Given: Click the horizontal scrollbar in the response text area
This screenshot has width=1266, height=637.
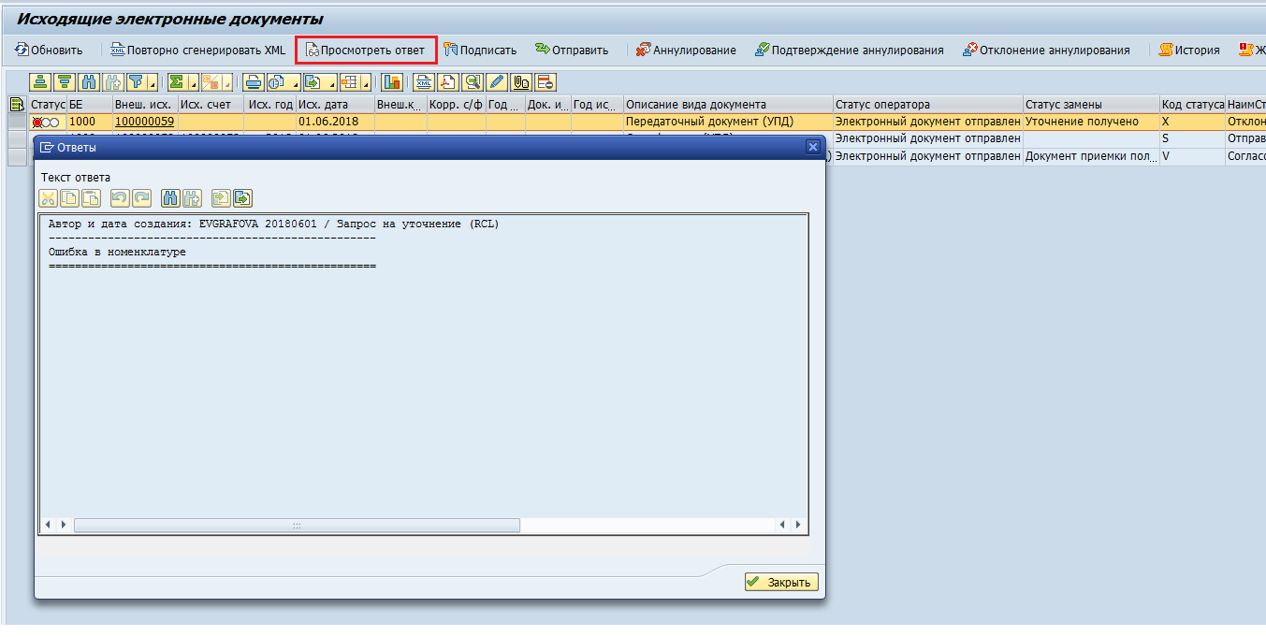Looking at the screenshot, I should coord(296,526).
